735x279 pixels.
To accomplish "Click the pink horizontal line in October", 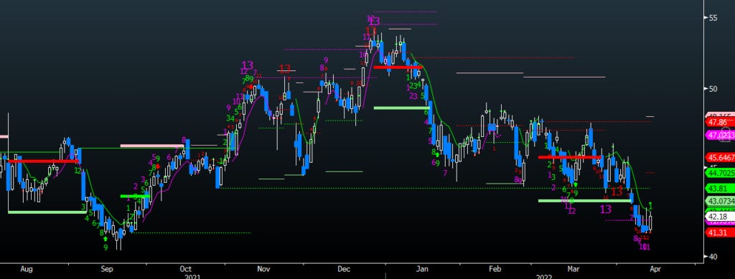I will [x=152, y=146].
